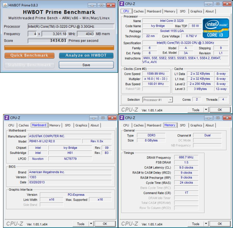
Task: Click Tools button in Mainboard window
Action: click(81, 224)
